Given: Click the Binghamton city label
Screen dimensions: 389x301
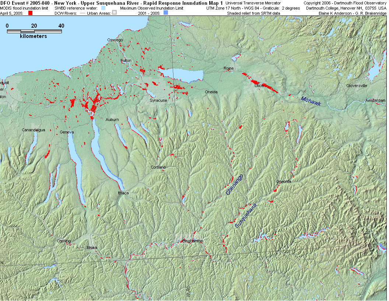Looking at the screenshot, I should click(193, 241).
